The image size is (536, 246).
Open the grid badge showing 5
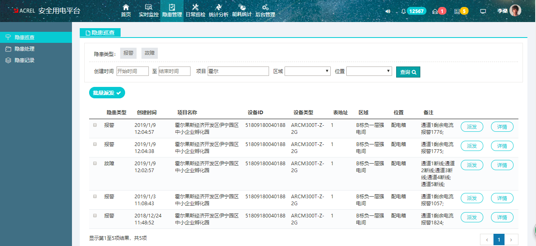461,11
